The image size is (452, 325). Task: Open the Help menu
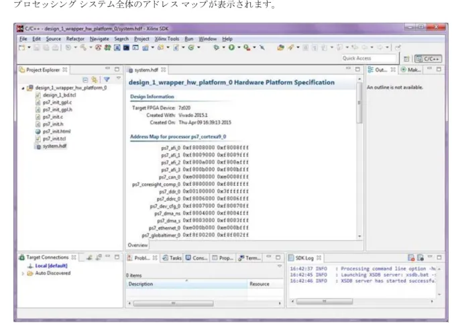click(x=227, y=39)
